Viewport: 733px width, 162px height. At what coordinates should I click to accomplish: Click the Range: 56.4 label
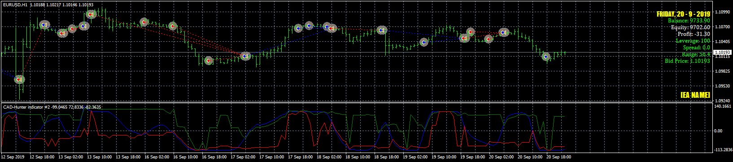click(696, 54)
